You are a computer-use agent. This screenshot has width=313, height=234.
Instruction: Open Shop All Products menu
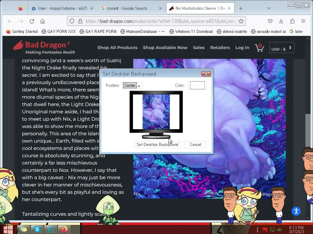117,48
